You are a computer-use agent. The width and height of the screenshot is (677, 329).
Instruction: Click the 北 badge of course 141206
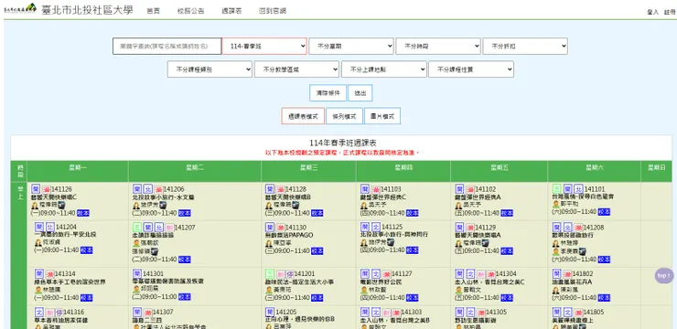point(147,189)
